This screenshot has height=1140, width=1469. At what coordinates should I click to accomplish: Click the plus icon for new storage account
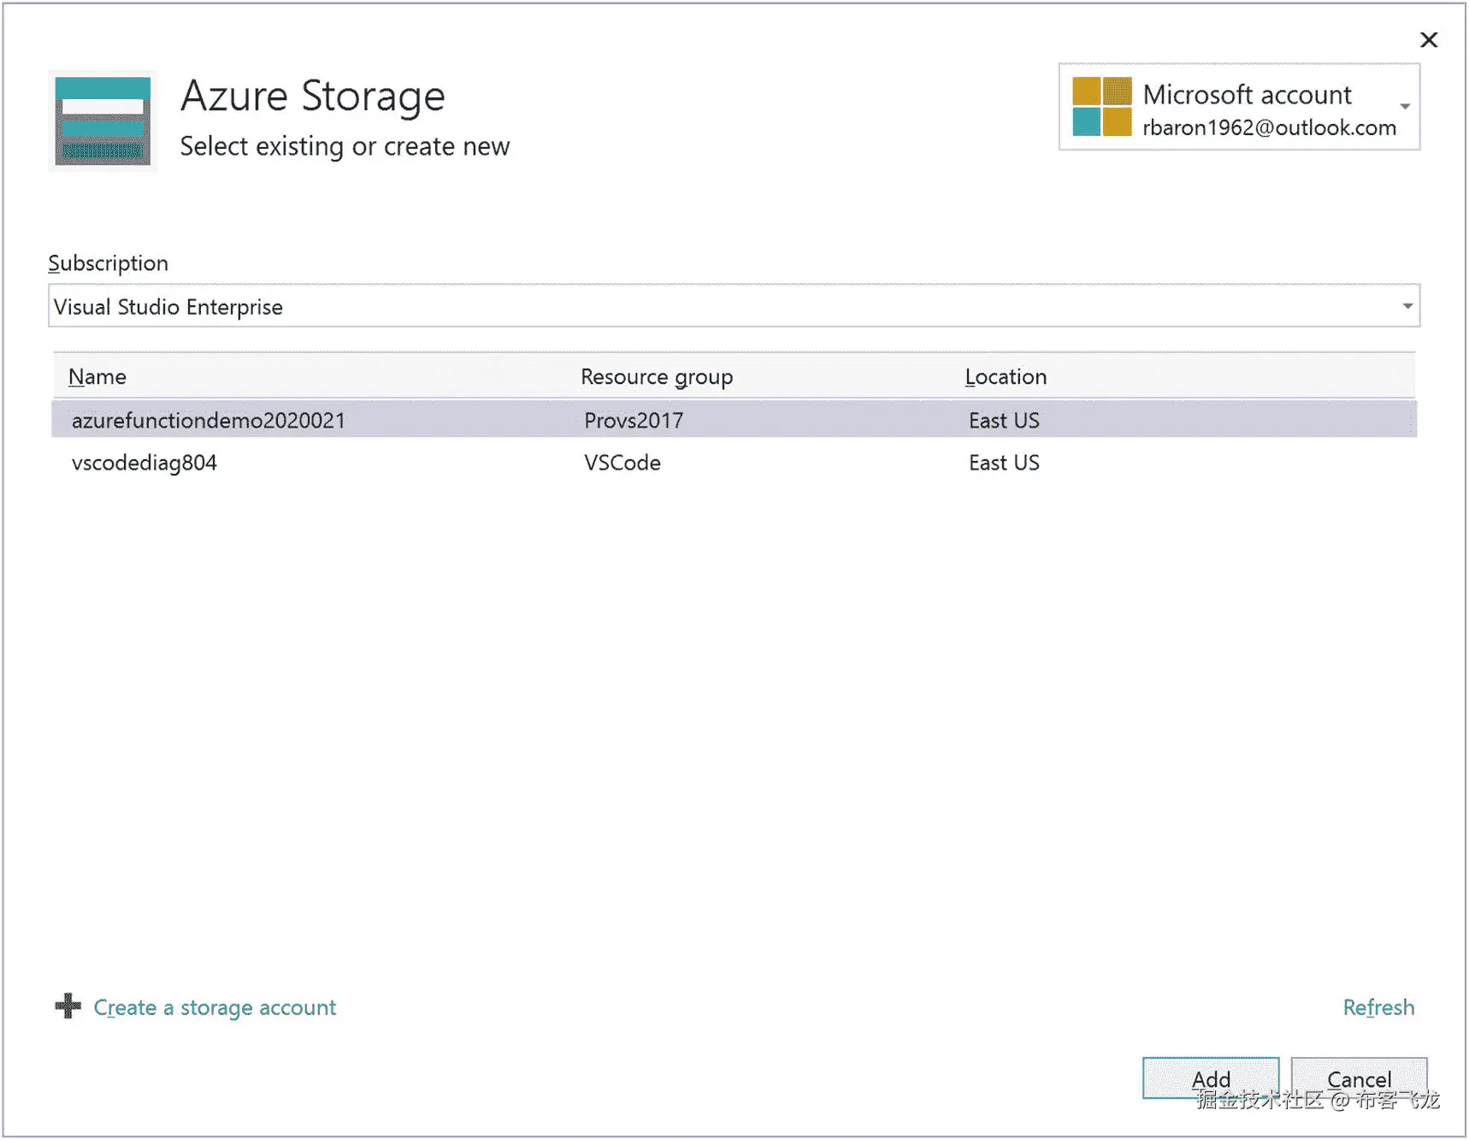pos(68,1006)
